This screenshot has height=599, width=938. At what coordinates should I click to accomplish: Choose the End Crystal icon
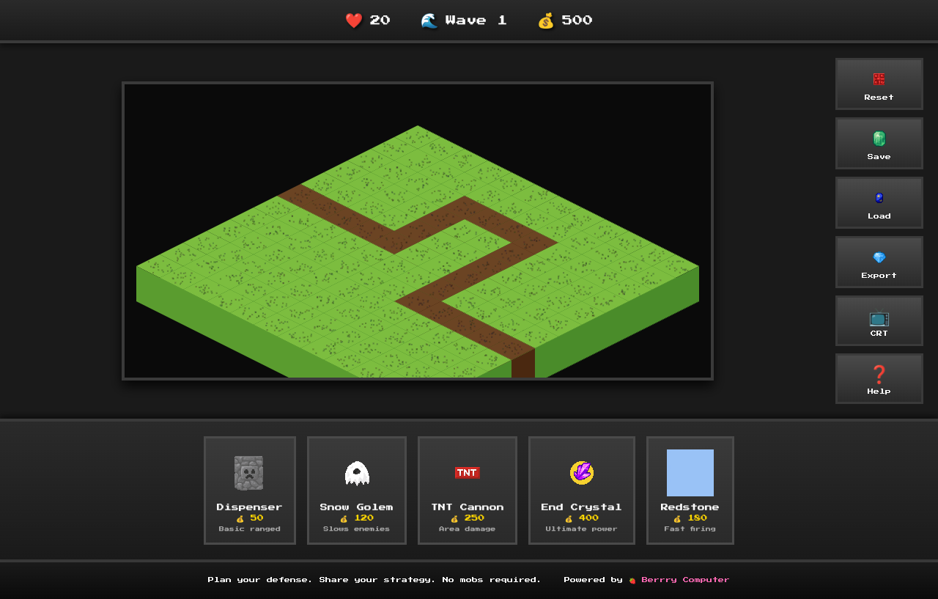click(581, 473)
